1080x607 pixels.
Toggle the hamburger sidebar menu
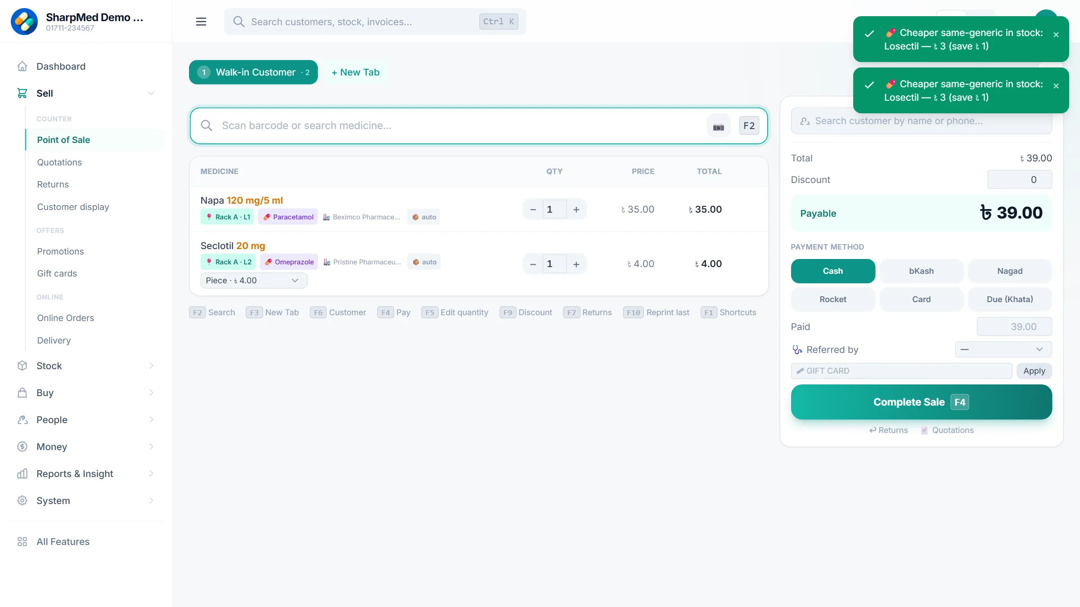(x=201, y=22)
